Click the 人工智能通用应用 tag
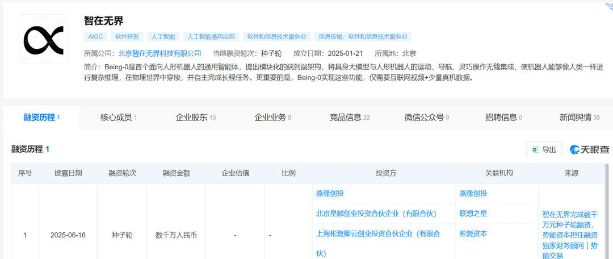This screenshot has width=613, height=259. pyautogui.click(x=211, y=37)
